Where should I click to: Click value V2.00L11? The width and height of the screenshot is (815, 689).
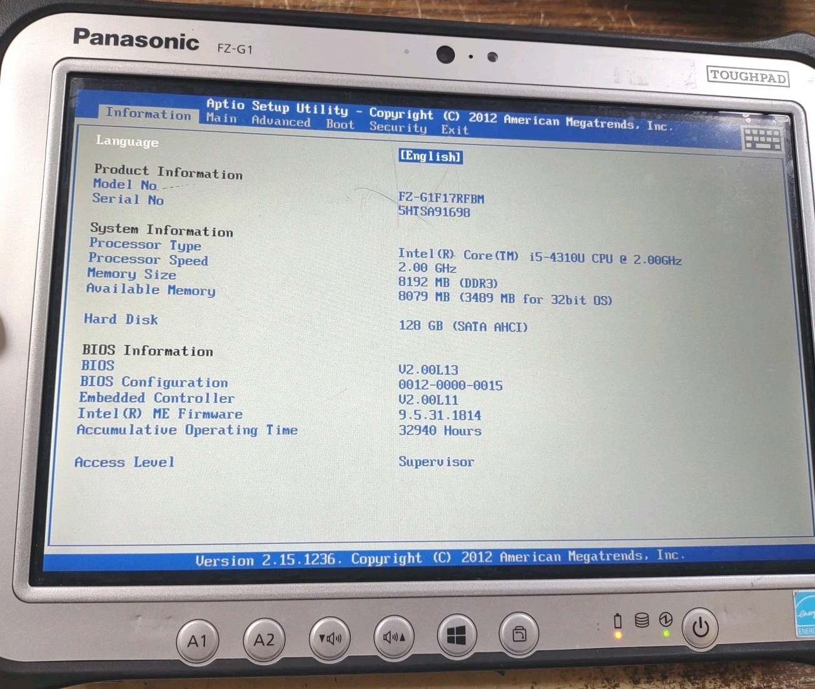428,401
